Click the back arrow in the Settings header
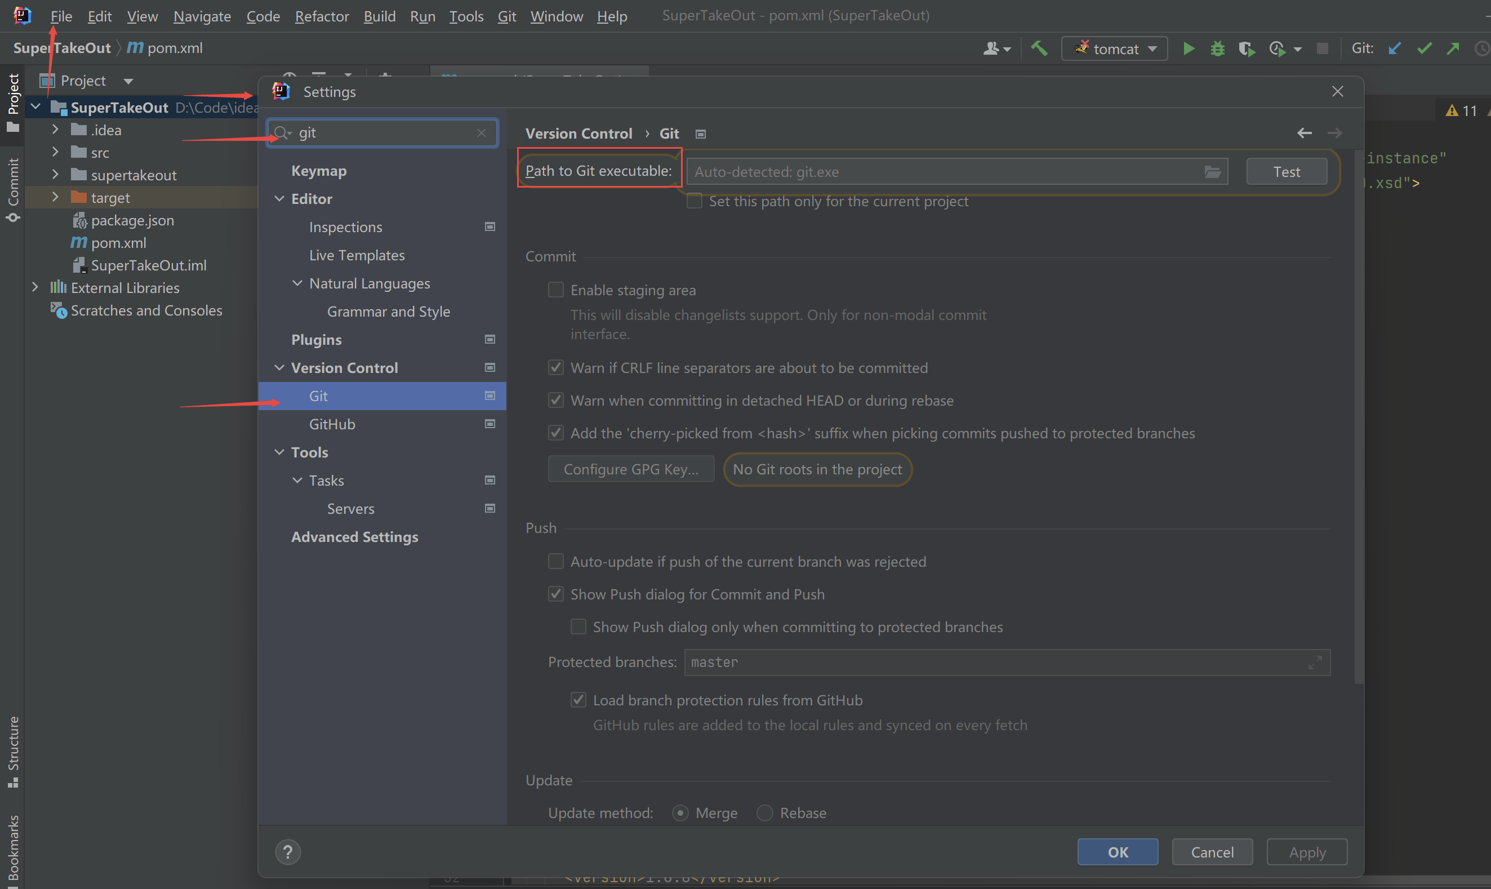The image size is (1491, 889). [x=1304, y=133]
